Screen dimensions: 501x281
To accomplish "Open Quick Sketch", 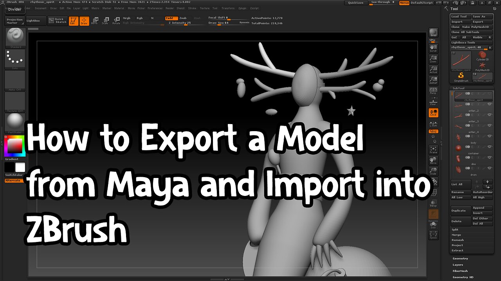I will click(x=58, y=21).
